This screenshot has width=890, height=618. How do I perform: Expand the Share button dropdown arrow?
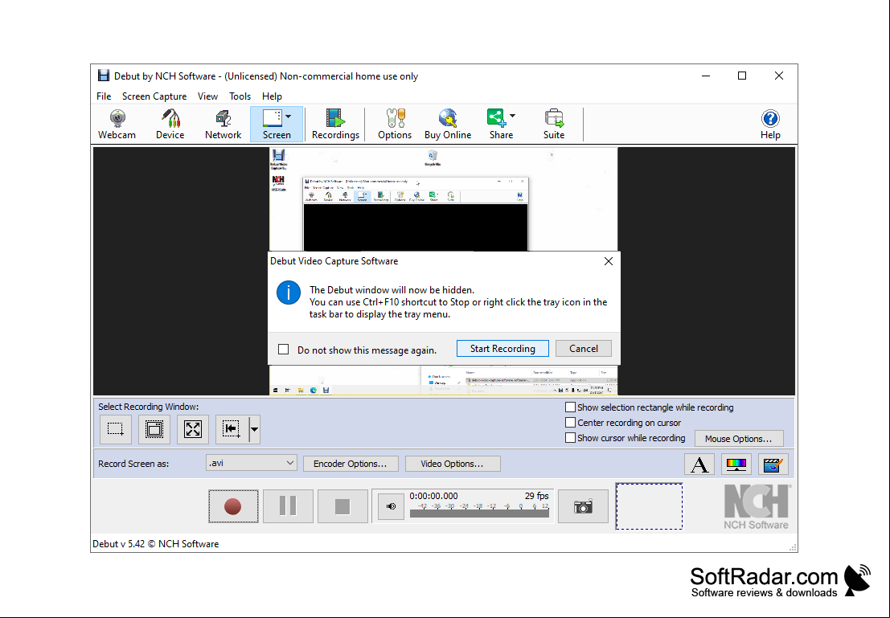[513, 117]
